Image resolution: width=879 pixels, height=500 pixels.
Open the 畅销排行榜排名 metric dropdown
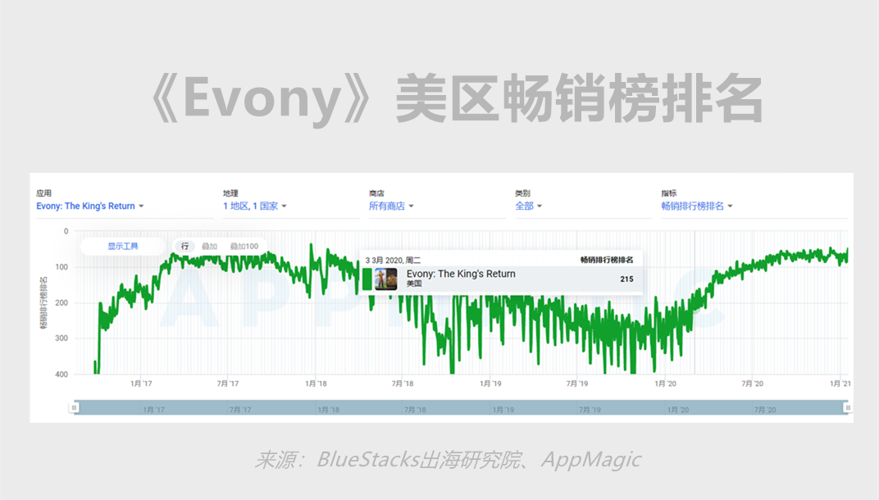(x=697, y=206)
